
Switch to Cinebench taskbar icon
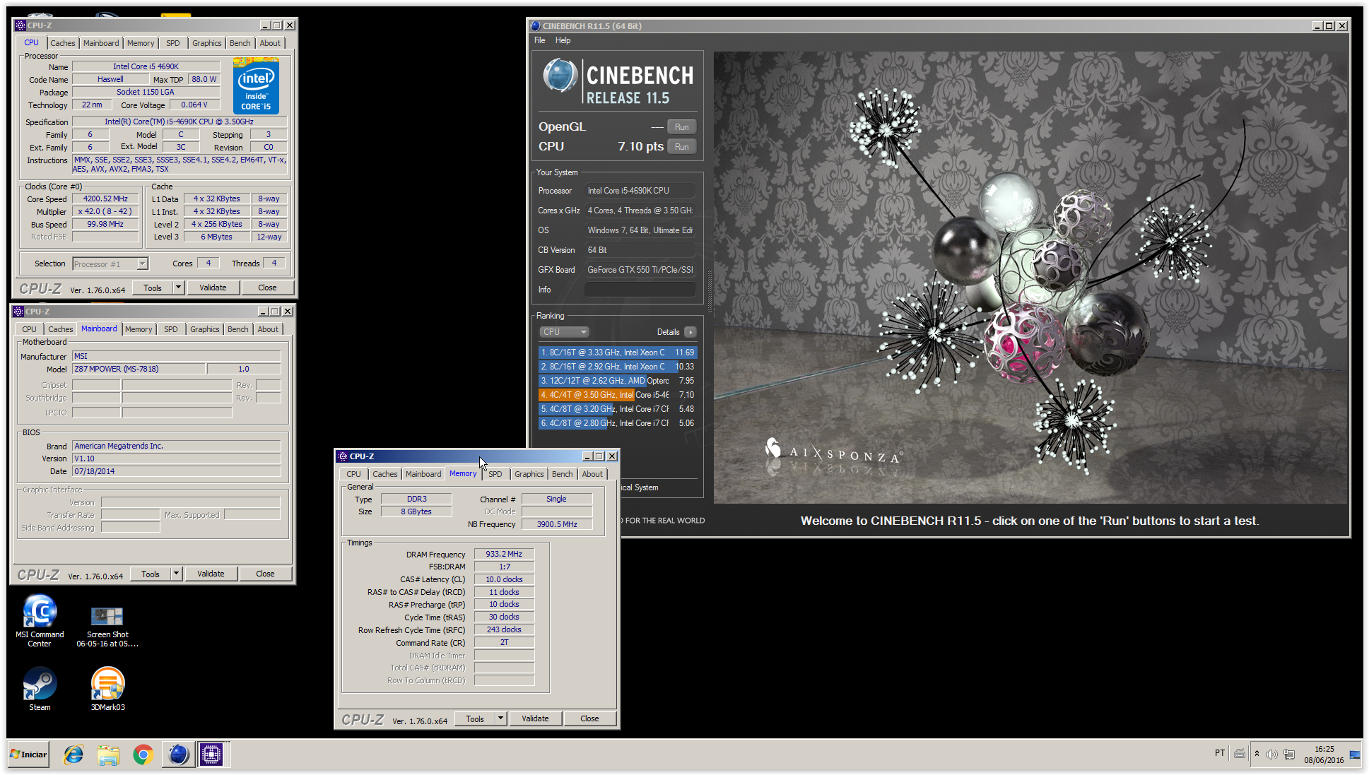point(178,755)
